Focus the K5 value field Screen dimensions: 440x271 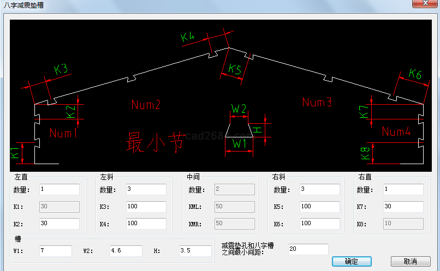[319, 207]
